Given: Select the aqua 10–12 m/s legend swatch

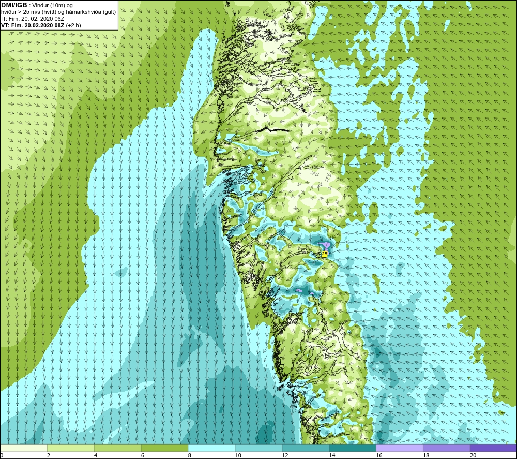Looking at the screenshot, I should pos(258,448).
